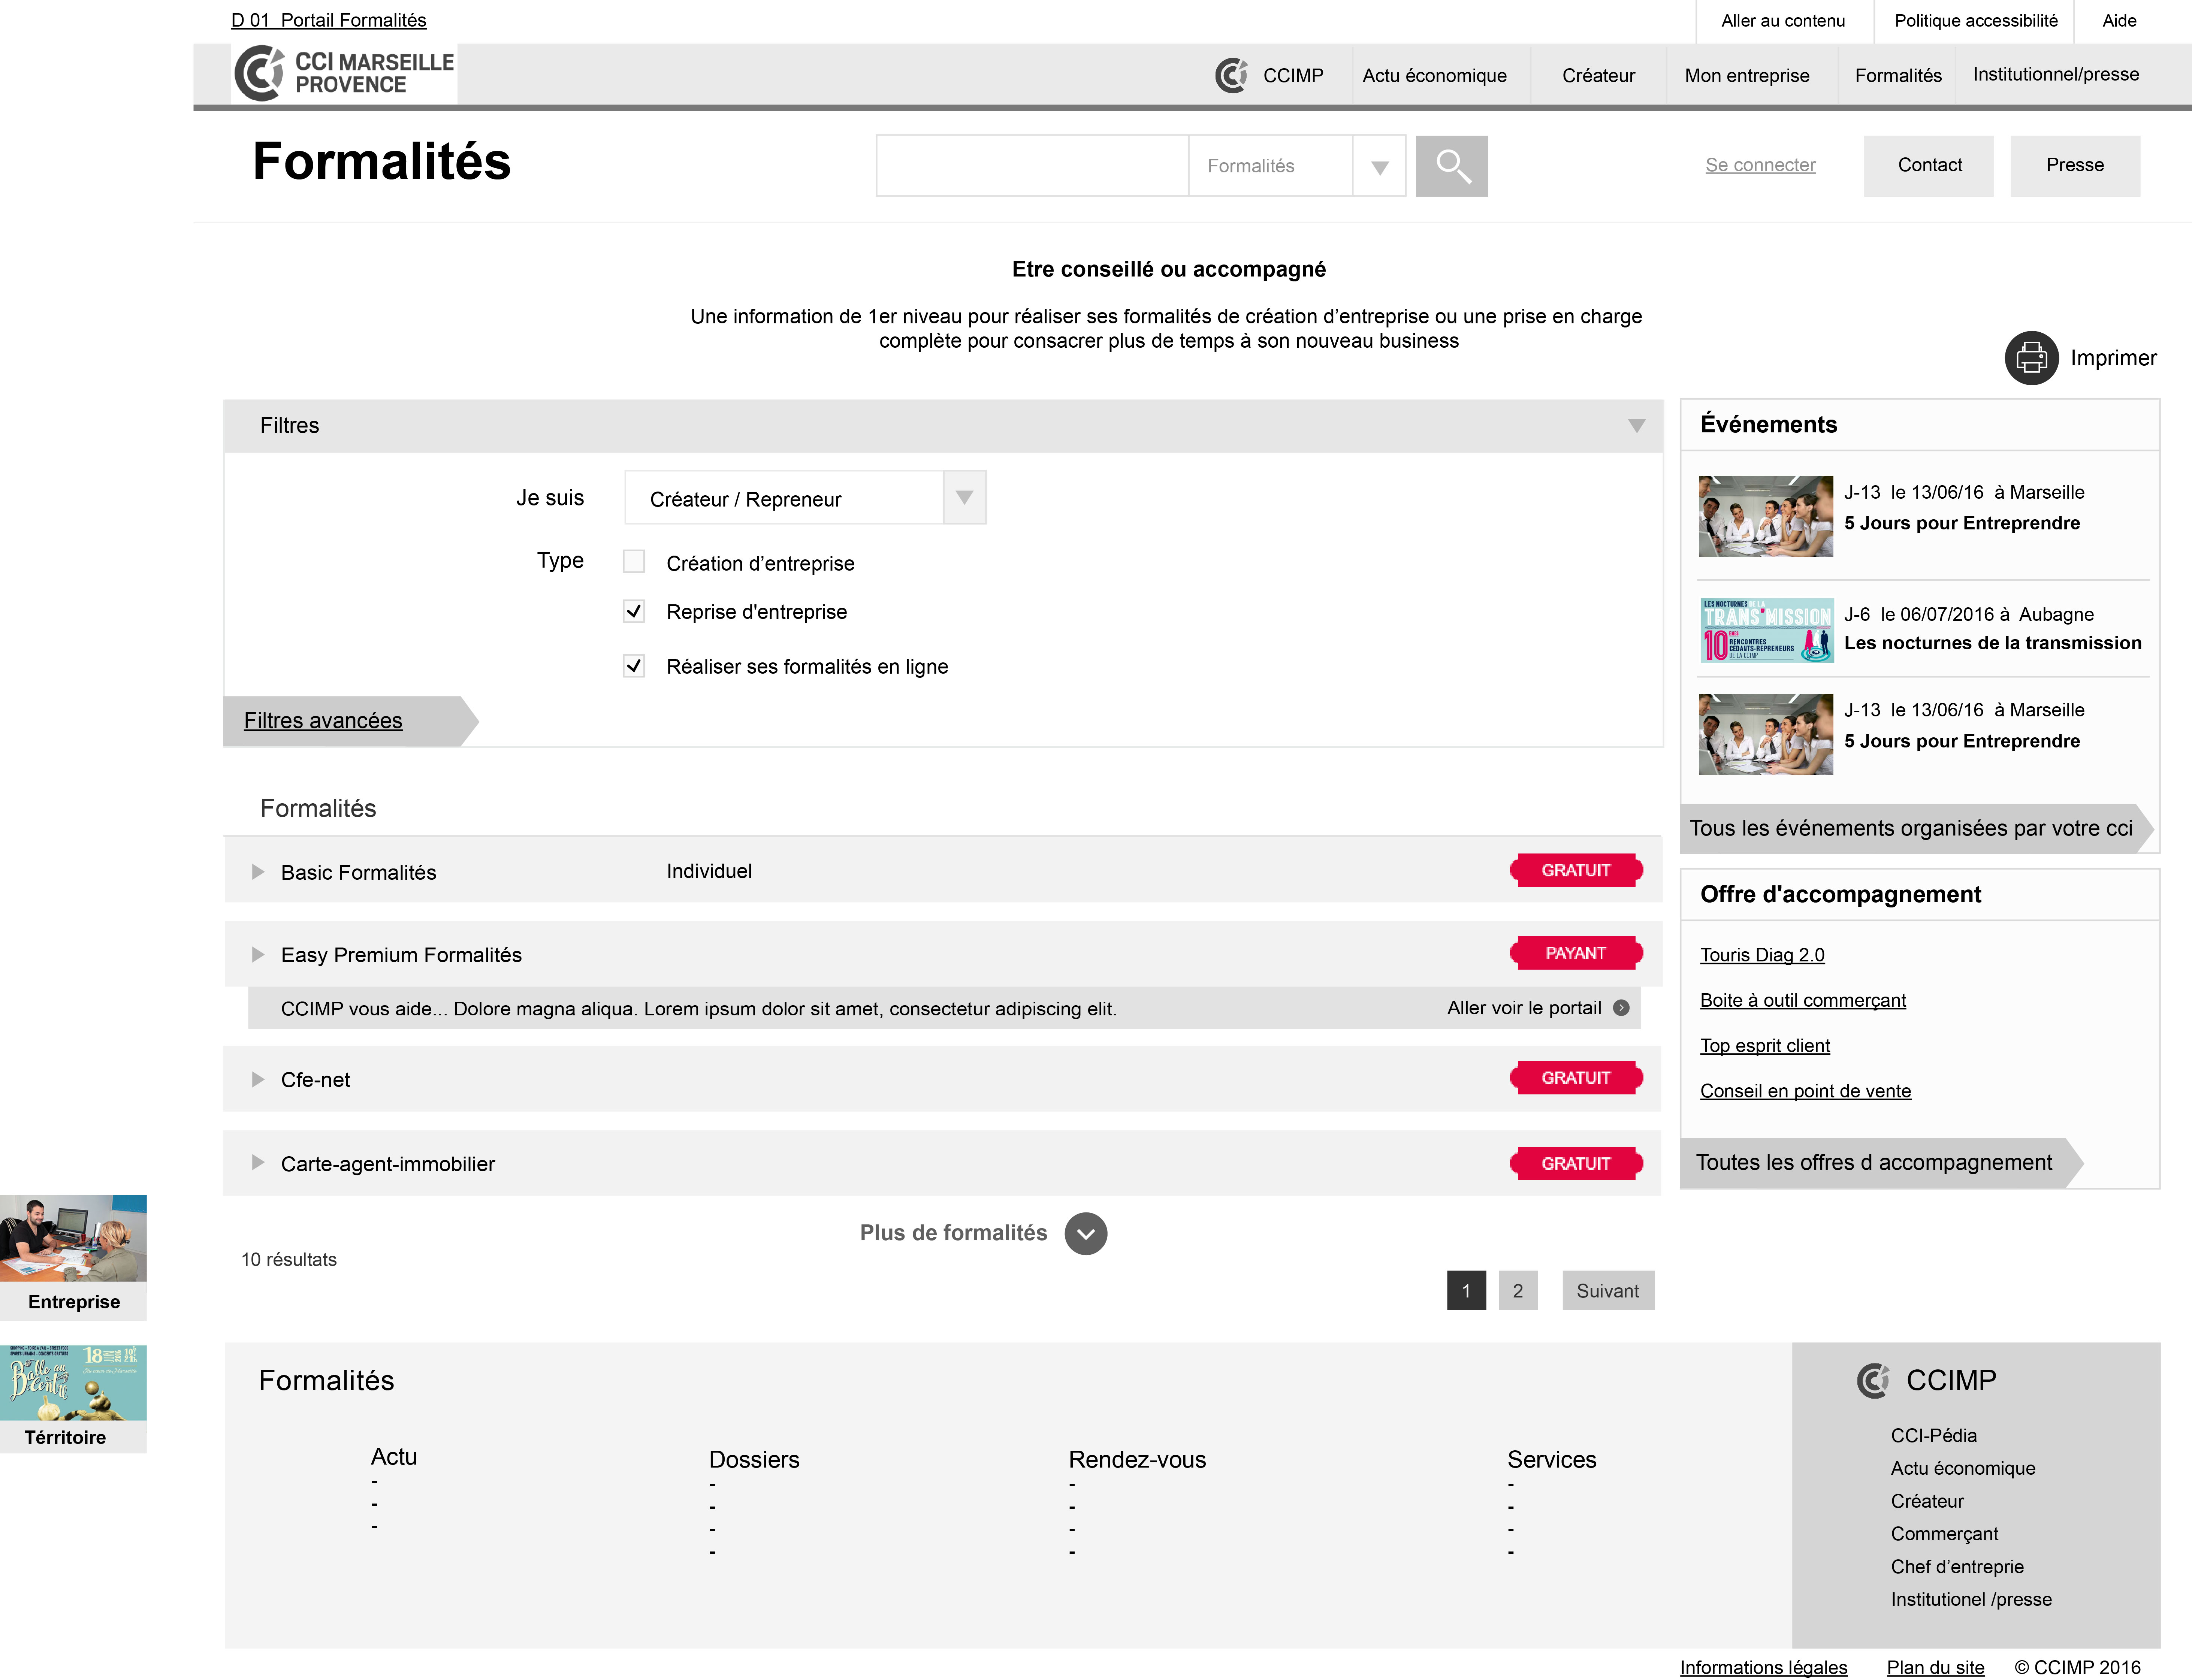The image size is (2192, 1680).
Task: Click the GRATUIT badge on Cfe-net
Action: [1576, 1078]
